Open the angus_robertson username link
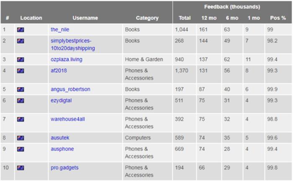The height and width of the screenshot is (181, 293). click(x=70, y=89)
